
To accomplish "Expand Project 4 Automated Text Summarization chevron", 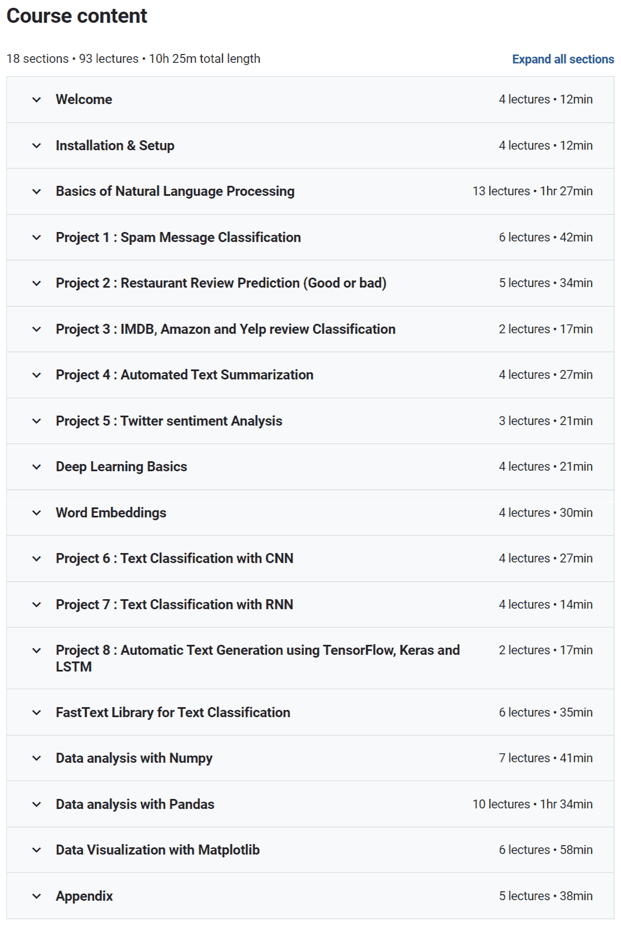I will pos(37,375).
